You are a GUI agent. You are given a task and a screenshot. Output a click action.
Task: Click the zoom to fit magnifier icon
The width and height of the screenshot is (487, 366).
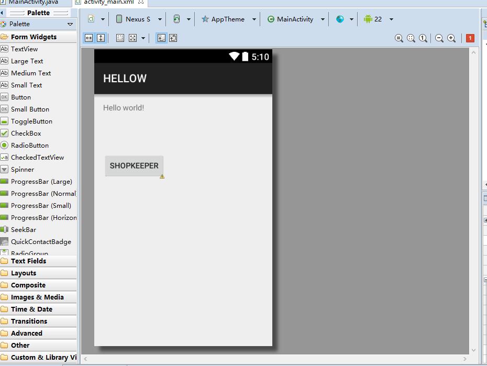pyautogui.click(x=411, y=38)
